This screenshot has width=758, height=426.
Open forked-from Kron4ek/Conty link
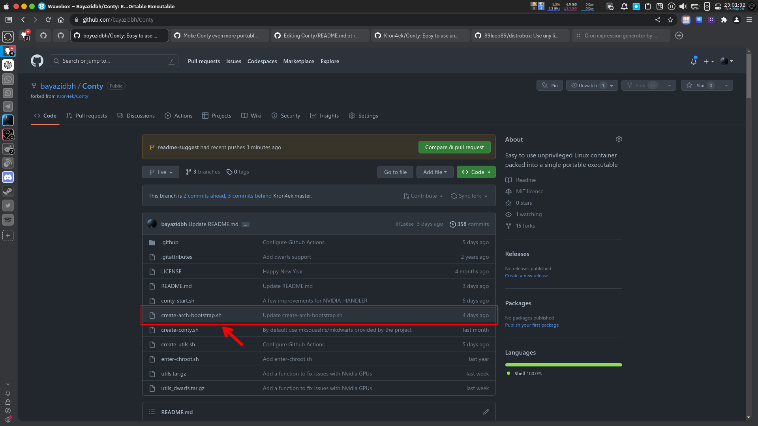(x=73, y=96)
